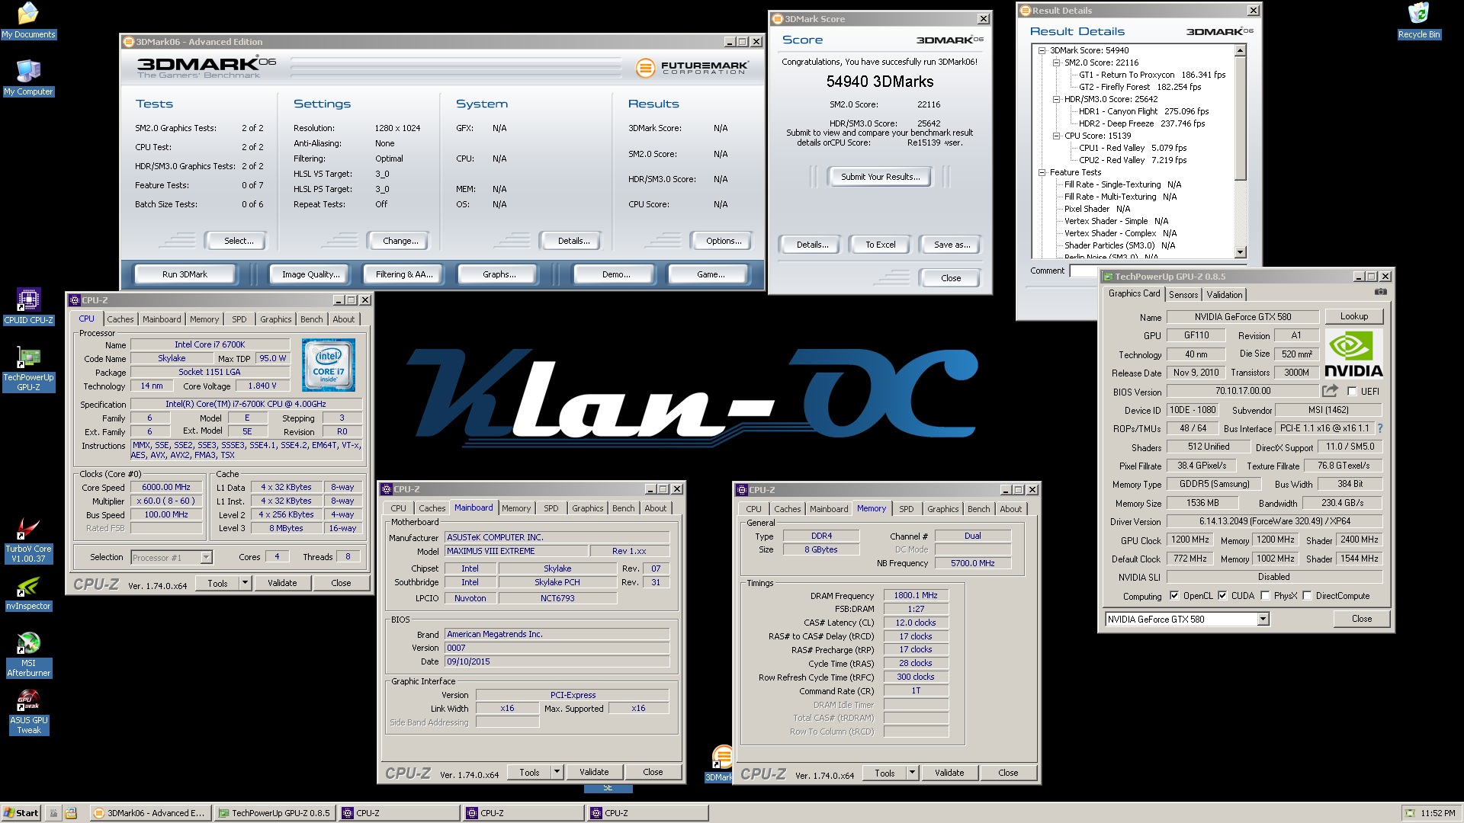Open Tools dropdown arrow in CPU-Z Memory window

coord(912,773)
